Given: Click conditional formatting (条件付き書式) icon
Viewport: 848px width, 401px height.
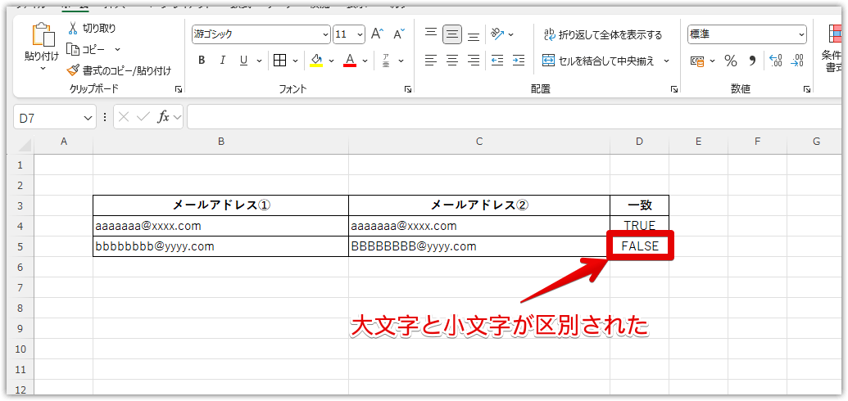Looking at the screenshot, I should tap(836, 35).
